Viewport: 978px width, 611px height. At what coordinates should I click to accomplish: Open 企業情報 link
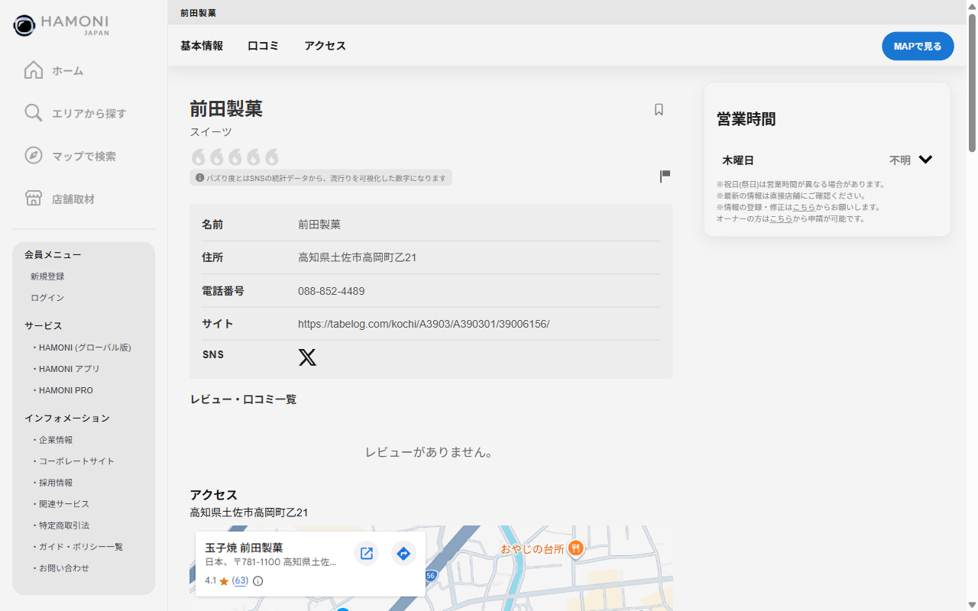point(56,440)
